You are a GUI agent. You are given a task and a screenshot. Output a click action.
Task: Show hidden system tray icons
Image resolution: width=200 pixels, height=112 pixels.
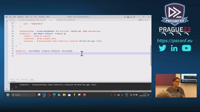[111, 95]
